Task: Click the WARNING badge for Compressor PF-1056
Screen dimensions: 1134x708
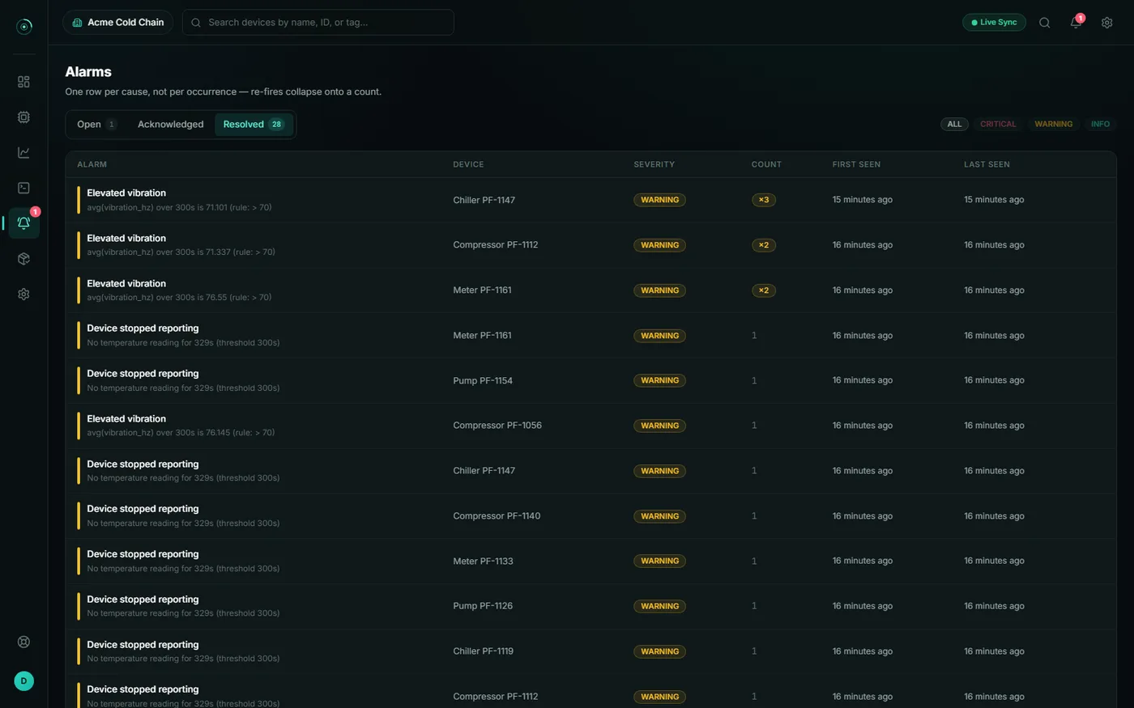Action: tap(659, 426)
